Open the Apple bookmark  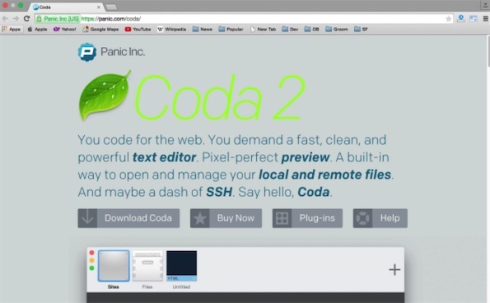[x=37, y=29]
